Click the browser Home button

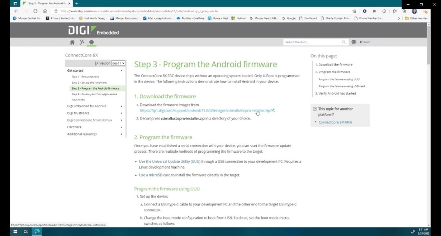coord(45,11)
